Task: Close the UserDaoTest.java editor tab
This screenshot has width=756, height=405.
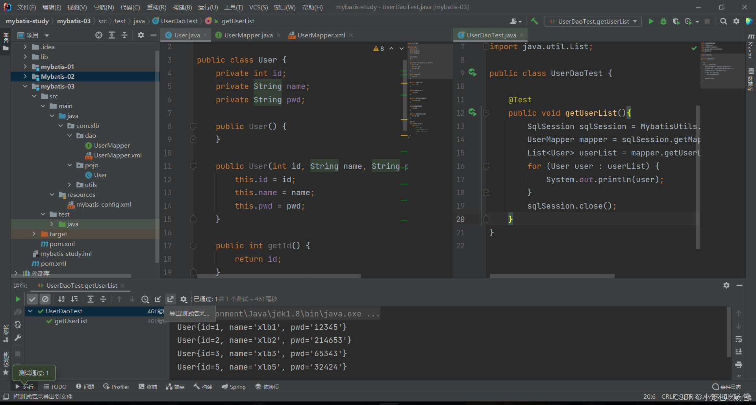Action: (x=522, y=35)
